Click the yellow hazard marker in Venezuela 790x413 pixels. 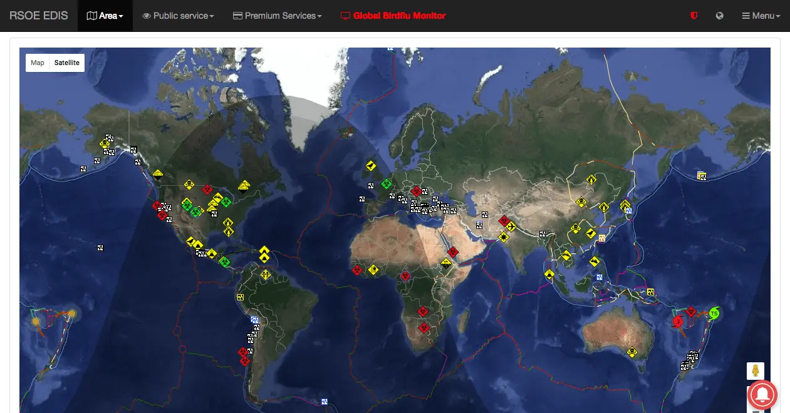[x=266, y=275]
